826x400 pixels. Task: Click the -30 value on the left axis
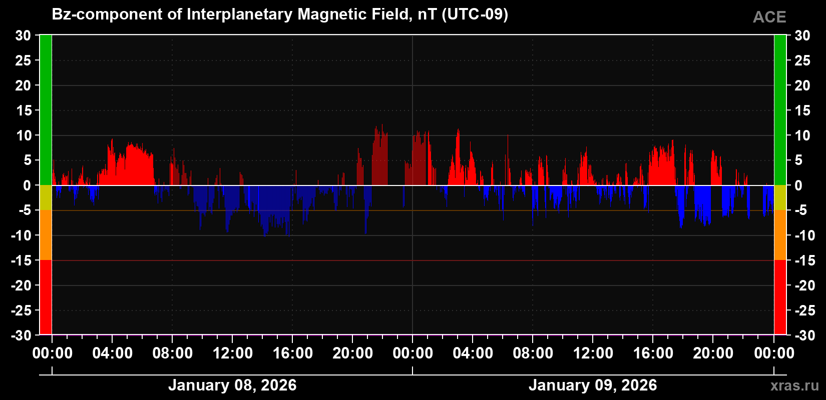(x=21, y=335)
